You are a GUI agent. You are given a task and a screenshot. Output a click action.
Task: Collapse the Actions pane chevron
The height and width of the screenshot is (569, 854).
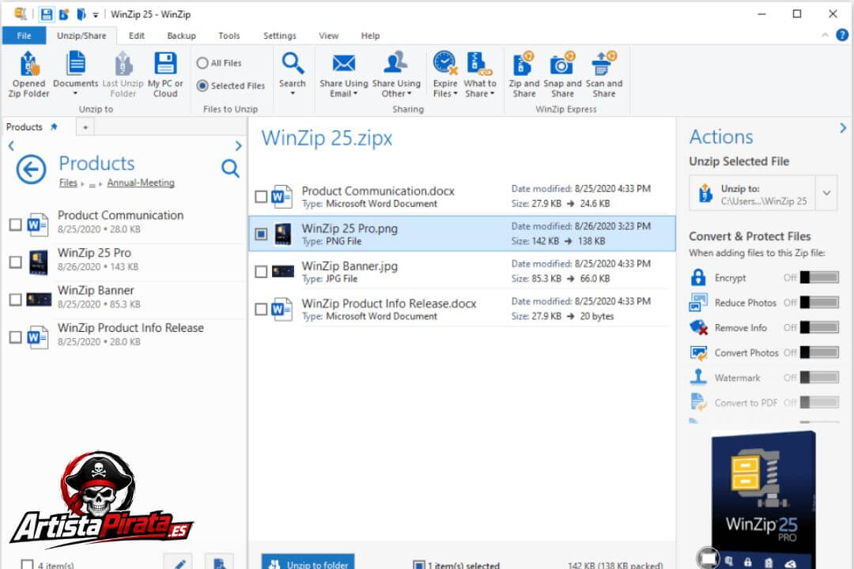click(843, 128)
